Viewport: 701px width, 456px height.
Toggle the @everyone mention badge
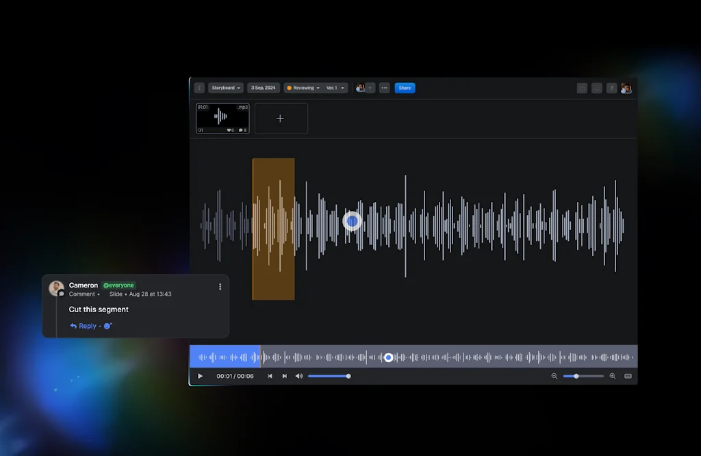click(x=118, y=285)
